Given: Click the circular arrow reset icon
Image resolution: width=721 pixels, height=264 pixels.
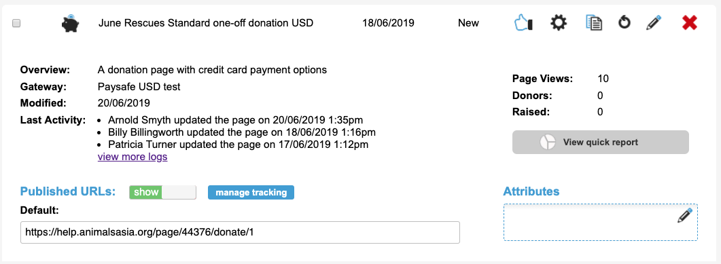Looking at the screenshot, I should pyautogui.click(x=624, y=22).
